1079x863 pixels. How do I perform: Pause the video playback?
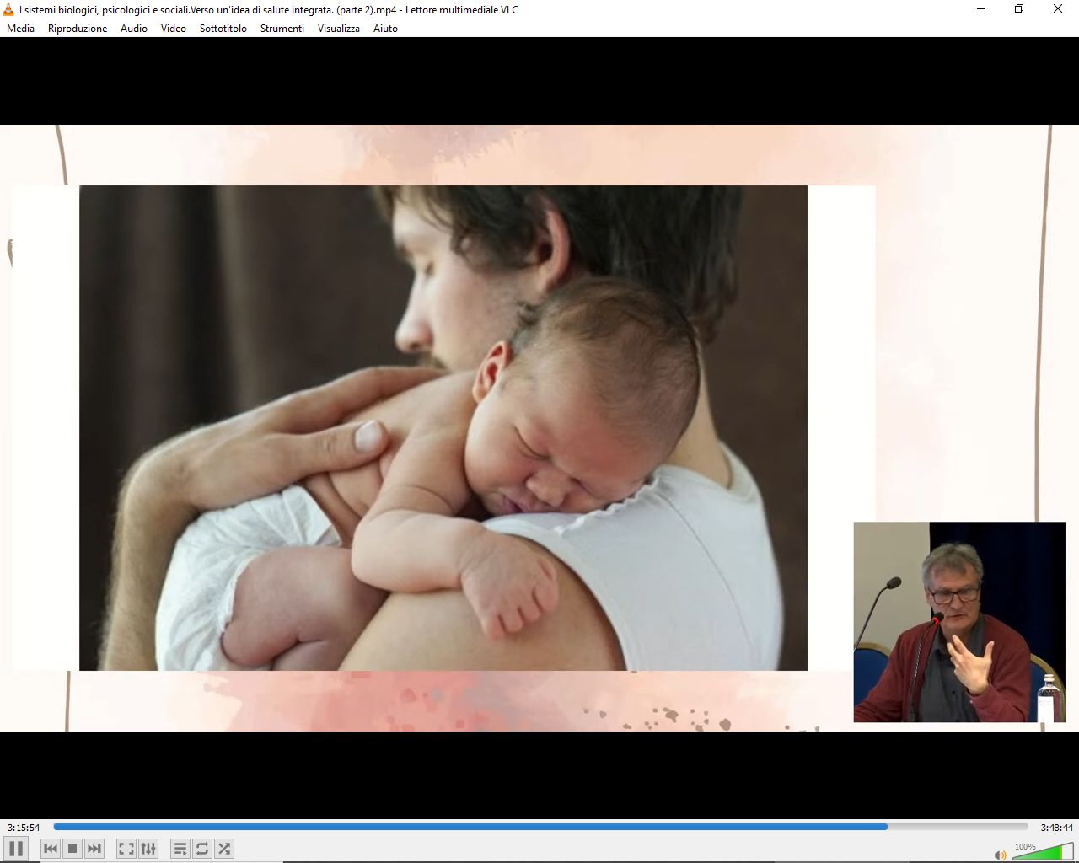(x=16, y=849)
